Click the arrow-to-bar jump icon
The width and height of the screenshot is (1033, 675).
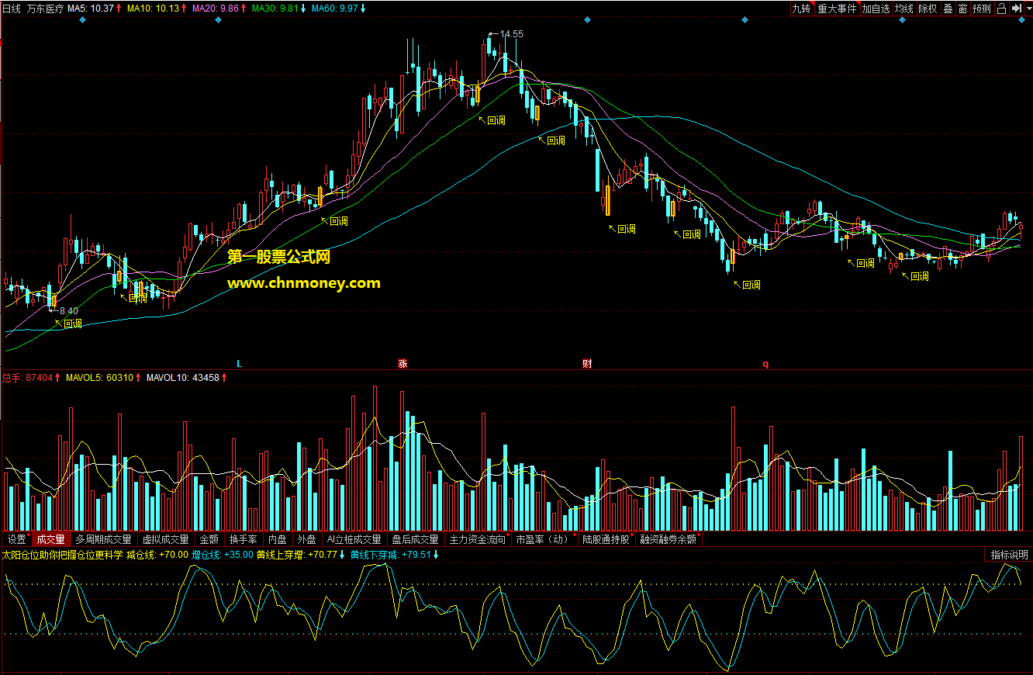coord(1015,9)
